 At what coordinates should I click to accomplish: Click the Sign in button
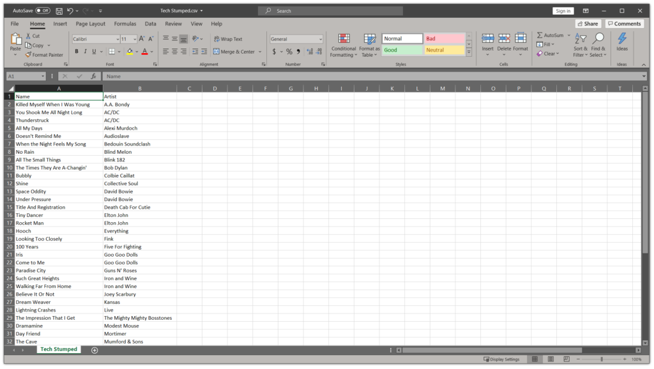(x=563, y=11)
